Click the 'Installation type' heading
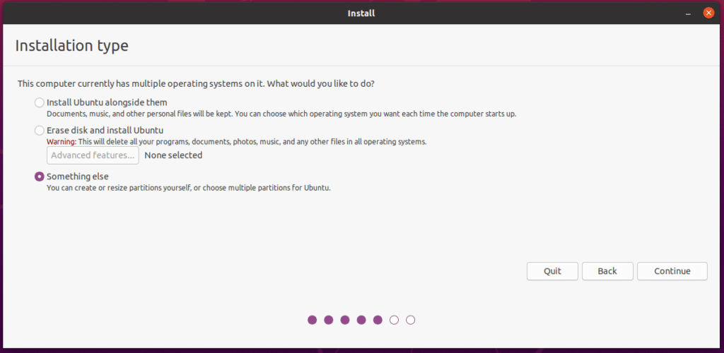The height and width of the screenshot is (353, 724). pyautogui.click(x=71, y=46)
